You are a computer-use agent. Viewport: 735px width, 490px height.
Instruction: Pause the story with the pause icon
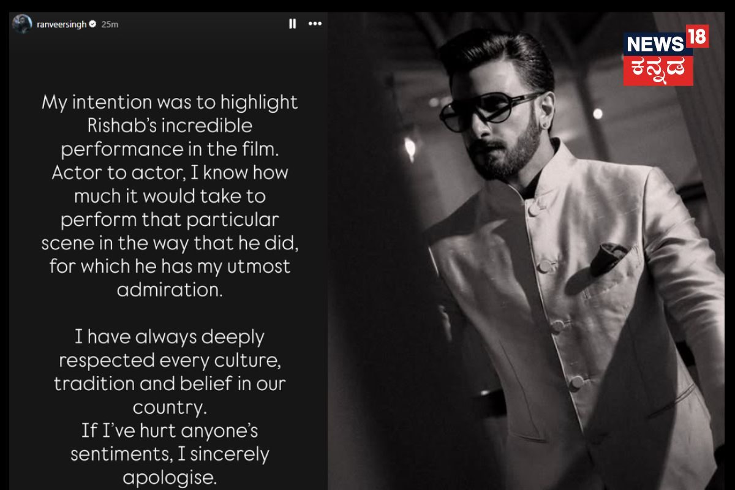point(292,24)
